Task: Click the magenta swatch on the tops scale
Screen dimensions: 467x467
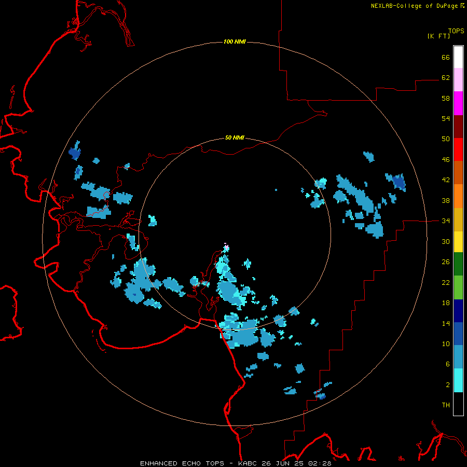Action: click(458, 103)
